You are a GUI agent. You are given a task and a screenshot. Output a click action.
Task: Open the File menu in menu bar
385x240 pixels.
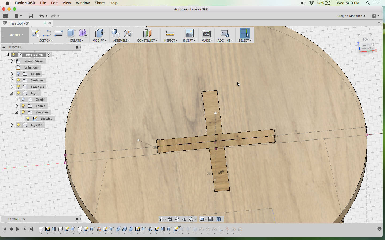coord(43,3)
